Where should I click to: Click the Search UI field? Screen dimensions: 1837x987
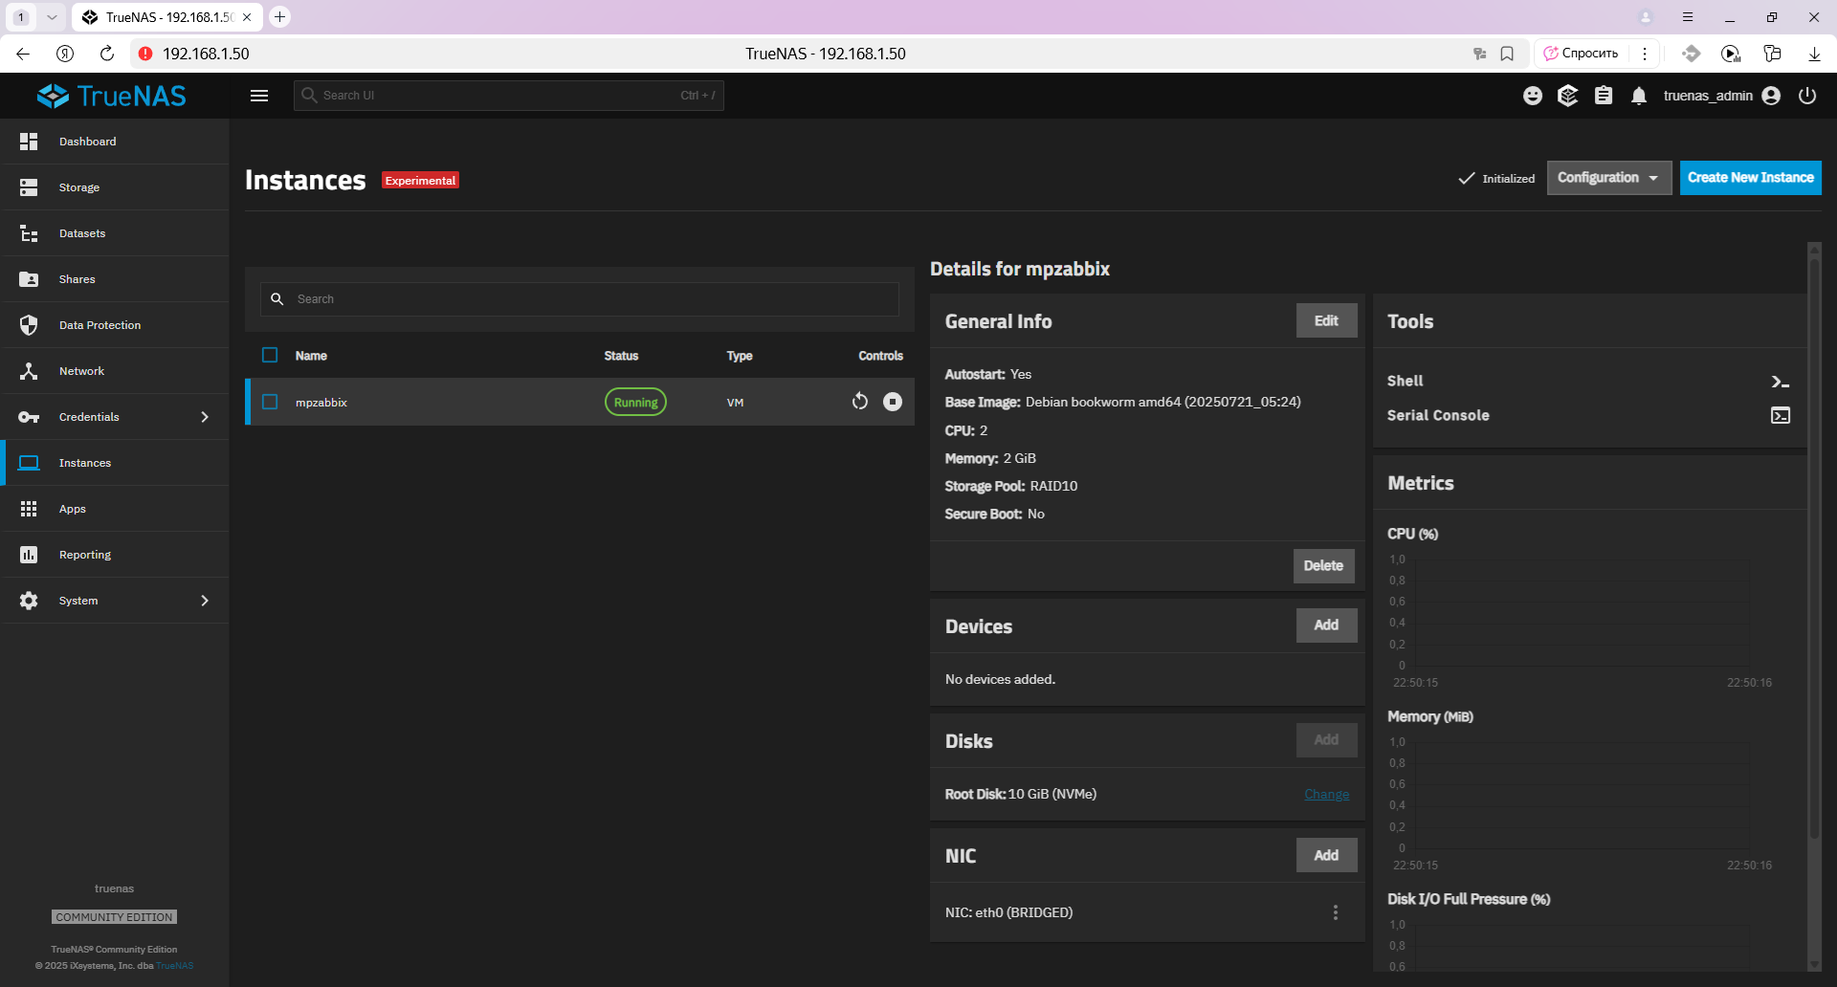(509, 96)
